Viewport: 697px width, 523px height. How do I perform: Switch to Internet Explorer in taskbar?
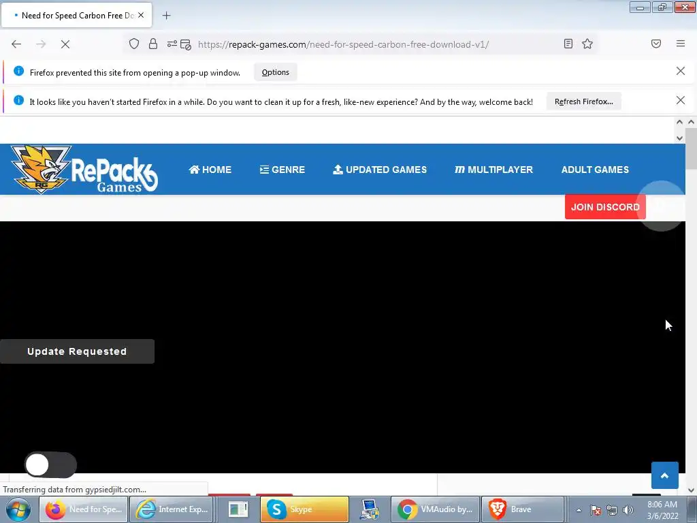pyautogui.click(x=172, y=509)
